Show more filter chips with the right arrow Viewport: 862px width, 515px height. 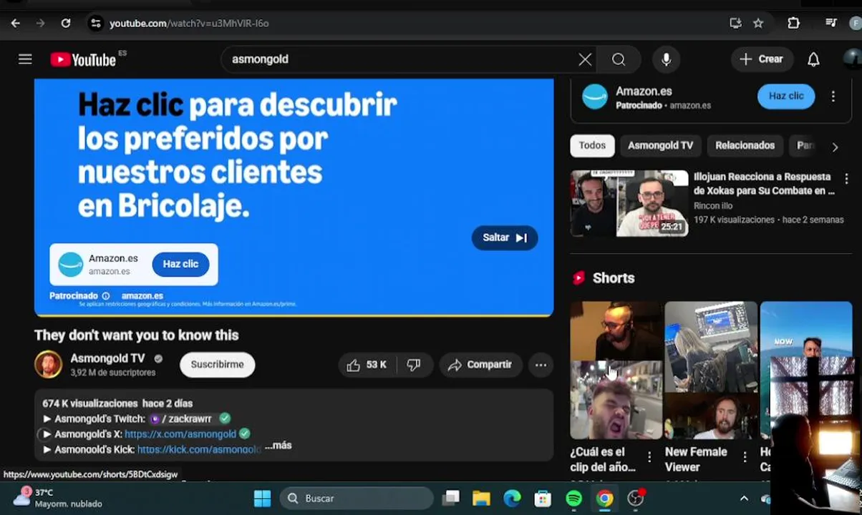click(x=835, y=147)
